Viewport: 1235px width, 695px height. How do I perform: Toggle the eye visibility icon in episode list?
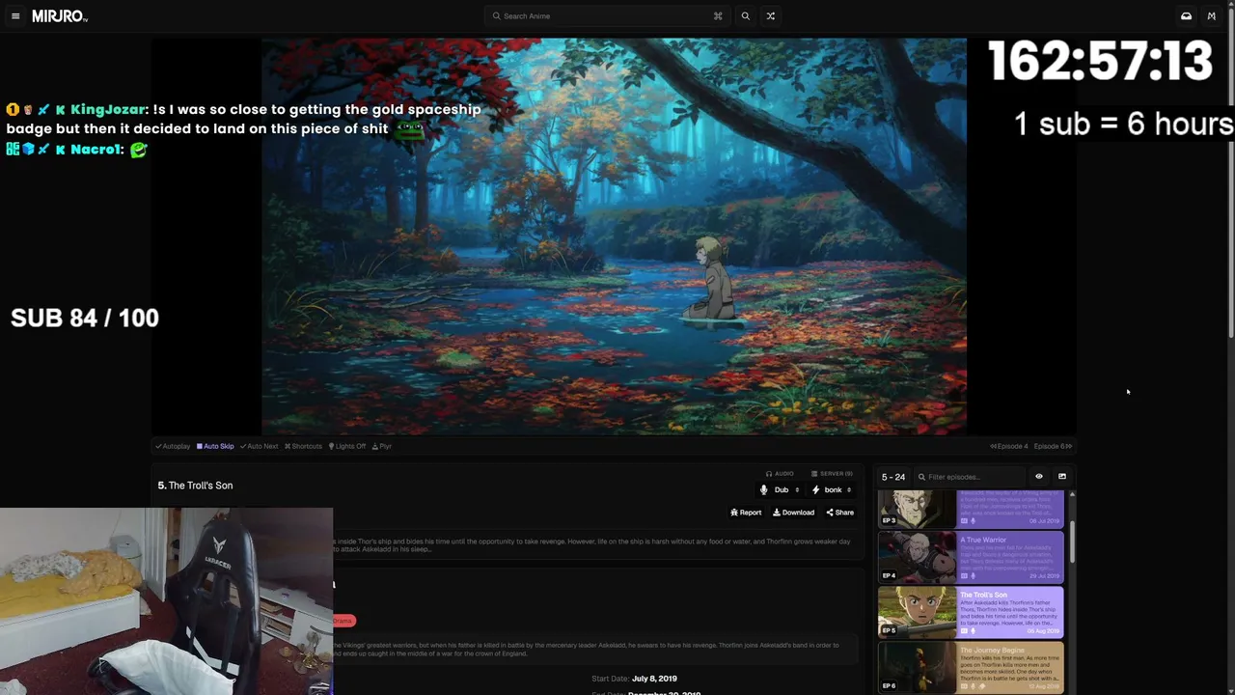pos(1039,477)
